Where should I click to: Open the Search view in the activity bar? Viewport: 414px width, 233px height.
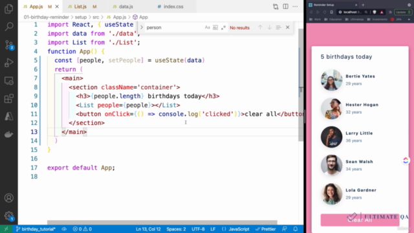pyautogui.click(x=8, y=27)
